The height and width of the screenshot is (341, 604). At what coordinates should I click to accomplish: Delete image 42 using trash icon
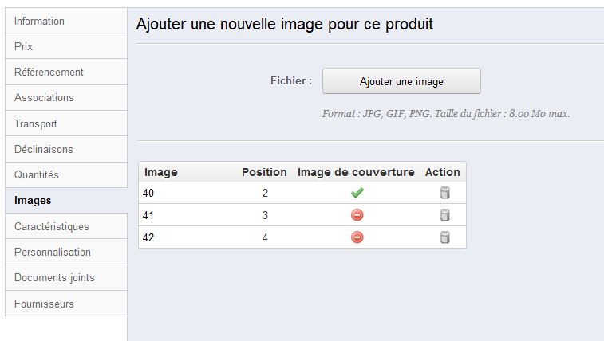point(445,237)
